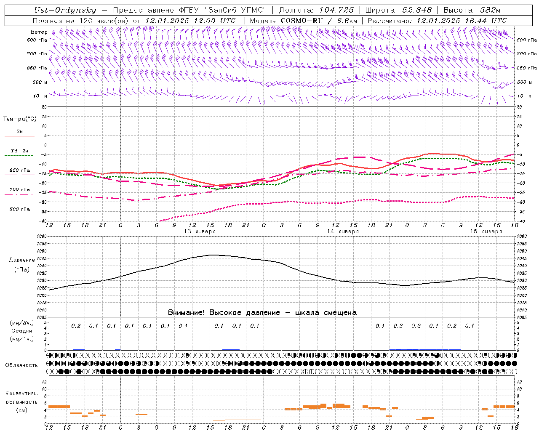Click the Высота: 582м field

[x=472, y=11]
